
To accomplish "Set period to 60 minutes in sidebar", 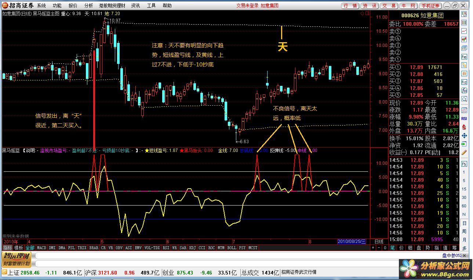I will click(x=464, y=206).
